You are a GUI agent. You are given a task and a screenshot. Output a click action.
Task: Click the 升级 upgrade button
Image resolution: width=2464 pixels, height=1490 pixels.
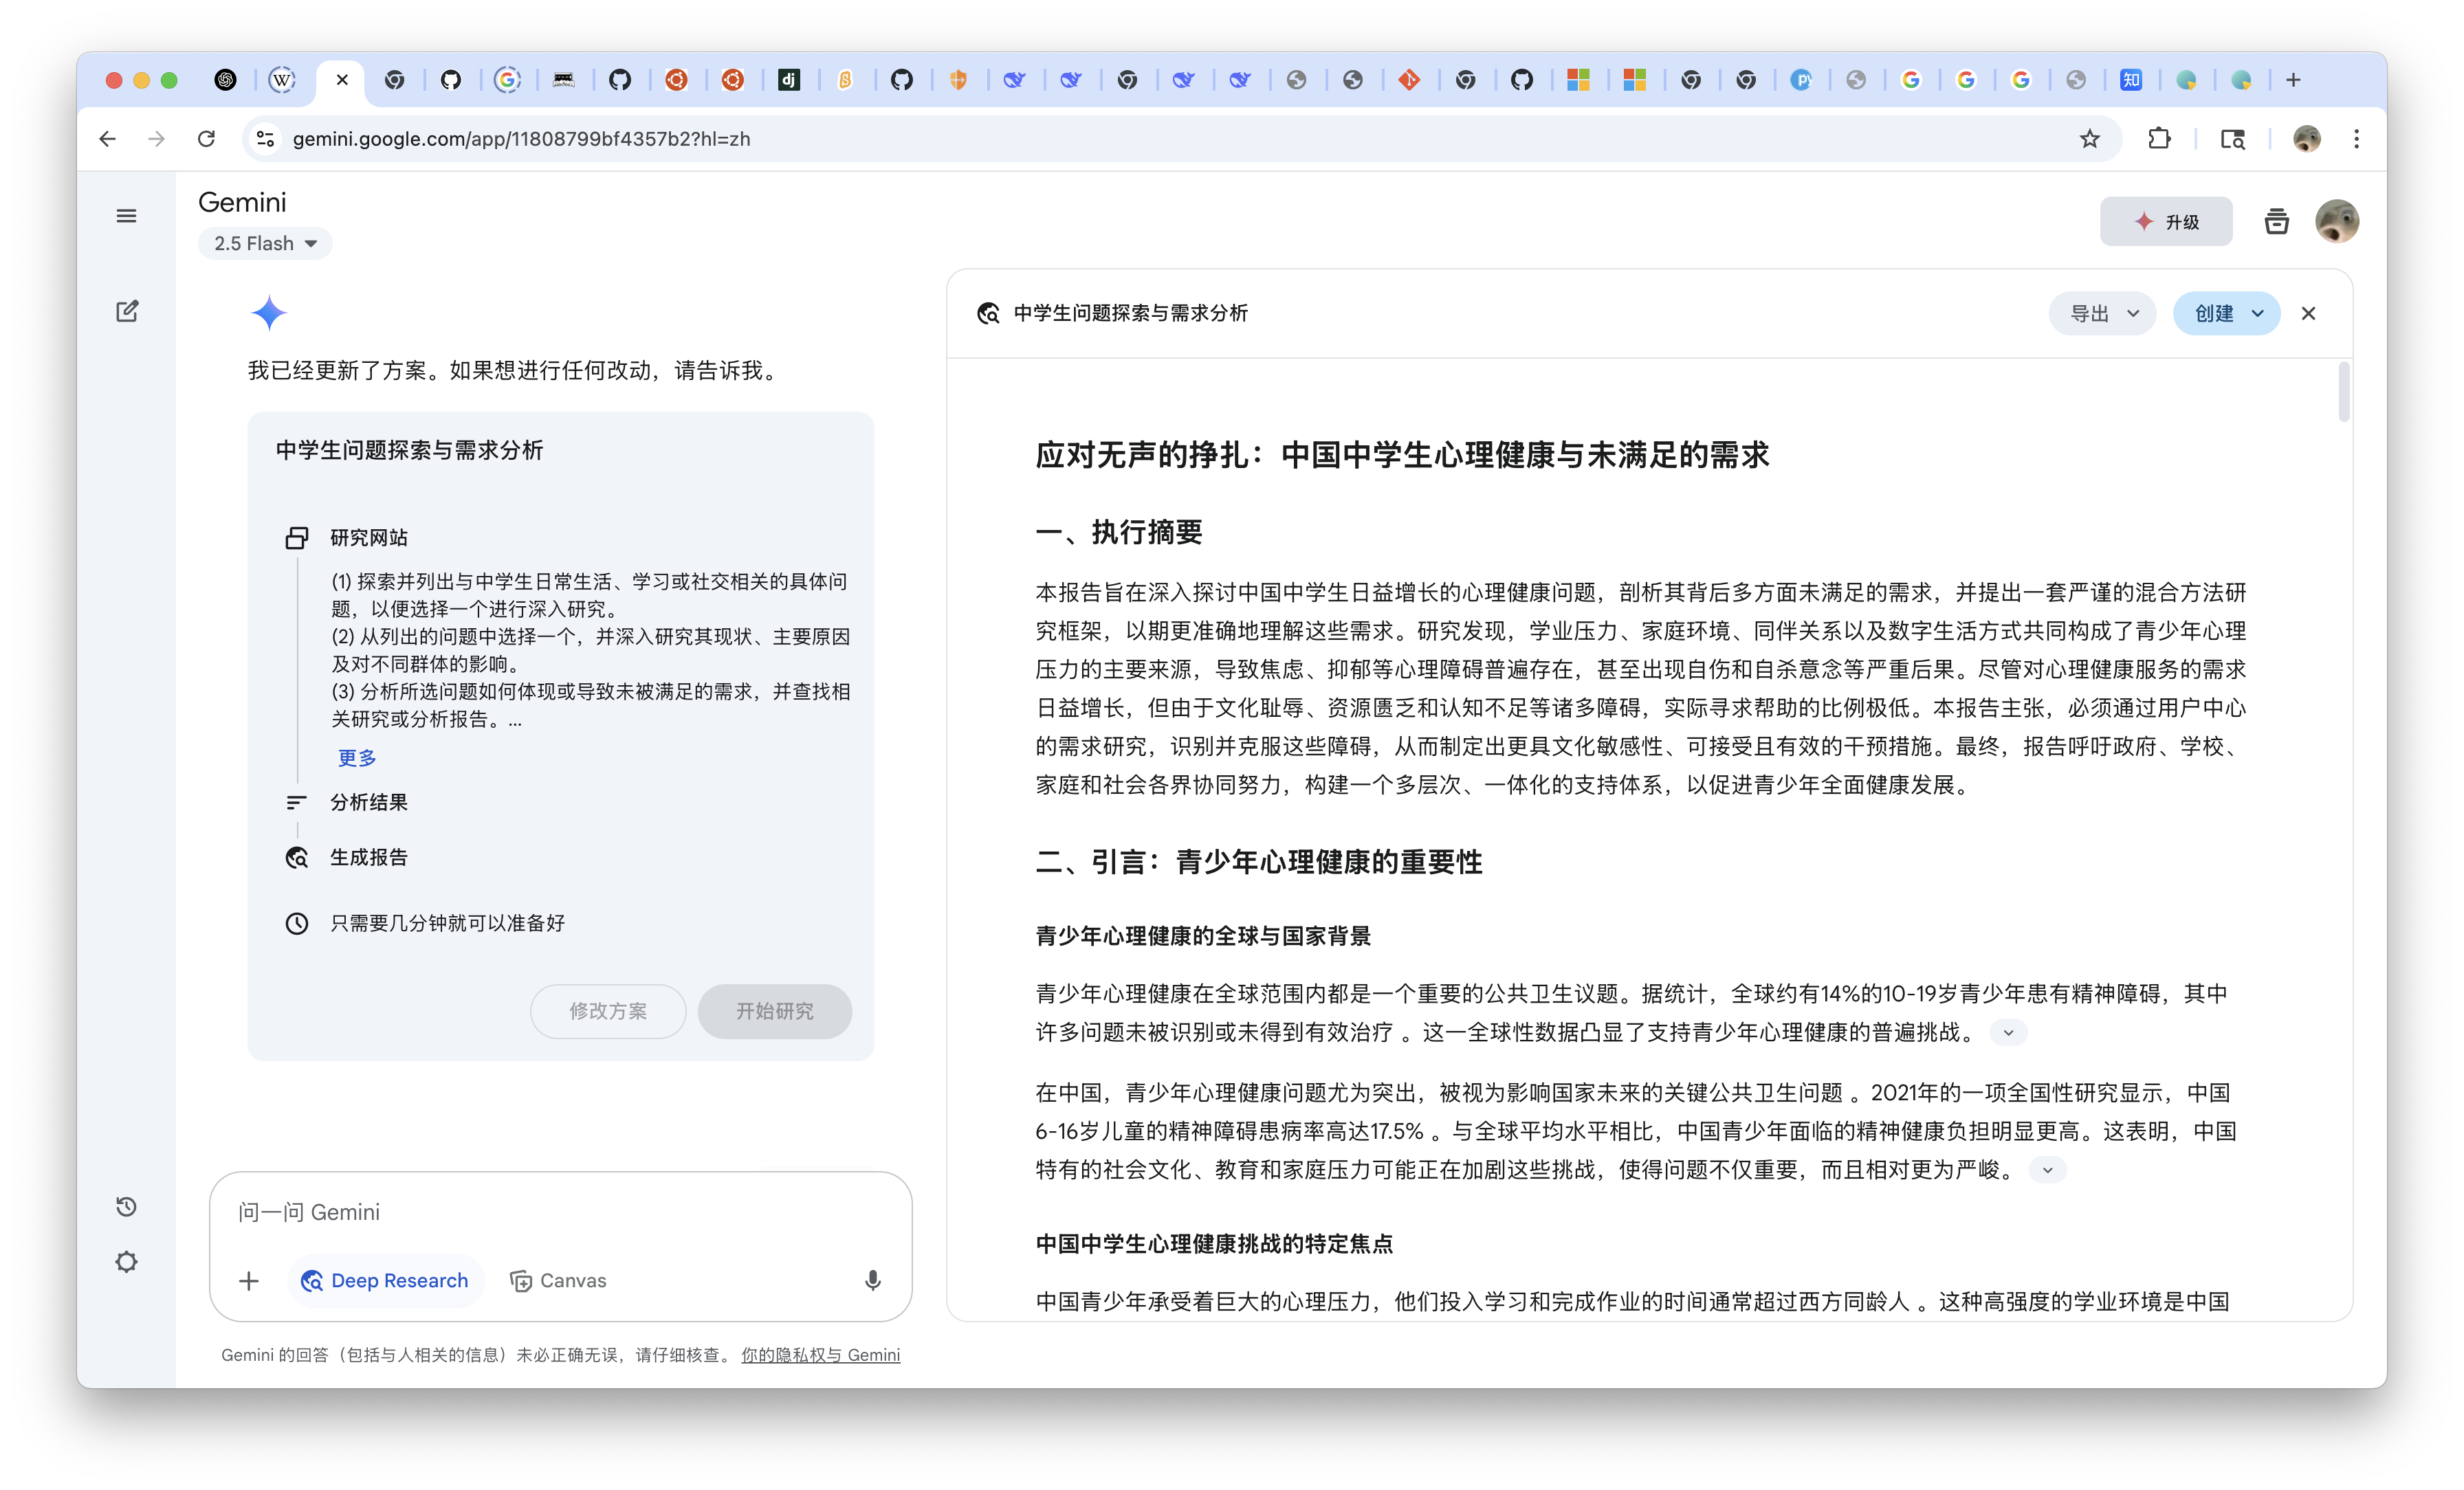[x=2166, y=222]
